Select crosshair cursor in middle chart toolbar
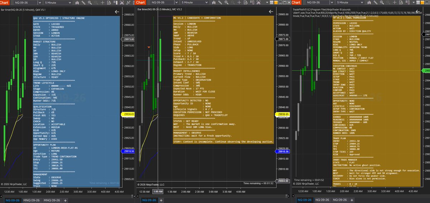This screenshot has height=203, width=430. pyautogui.click(x=239, y=3)
